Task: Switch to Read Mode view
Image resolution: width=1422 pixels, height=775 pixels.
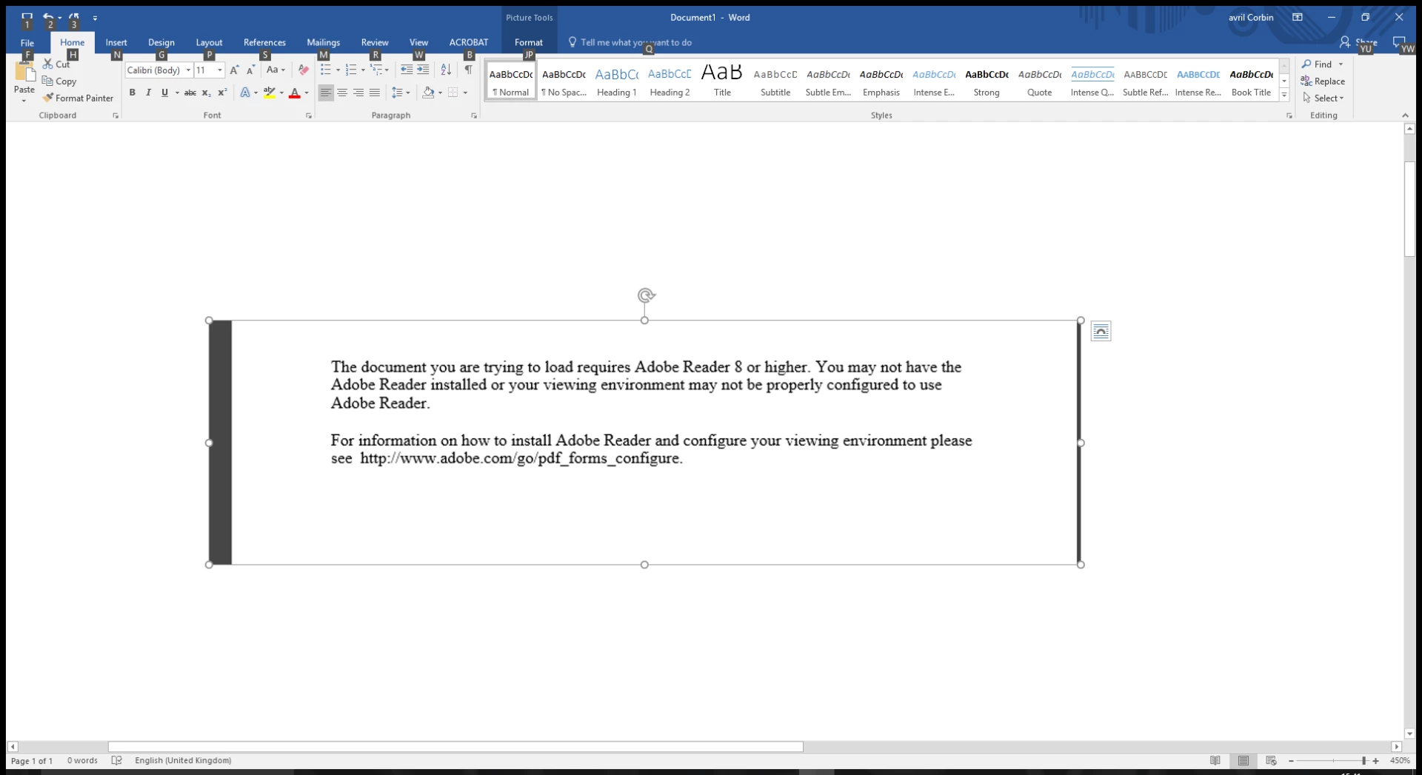Action: [1215, 760]
